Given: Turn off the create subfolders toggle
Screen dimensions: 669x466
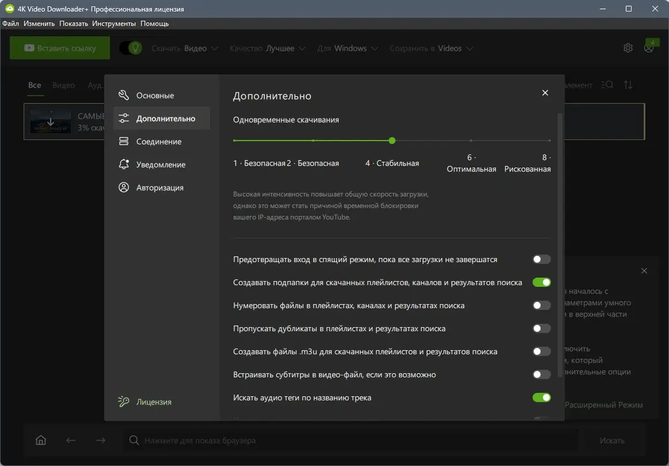Looking at the screenshot, I should 541,283.
